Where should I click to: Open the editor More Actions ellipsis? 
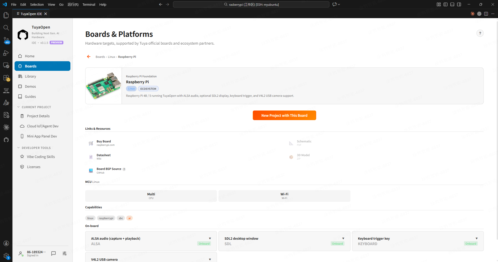click(x=493, y=14)
